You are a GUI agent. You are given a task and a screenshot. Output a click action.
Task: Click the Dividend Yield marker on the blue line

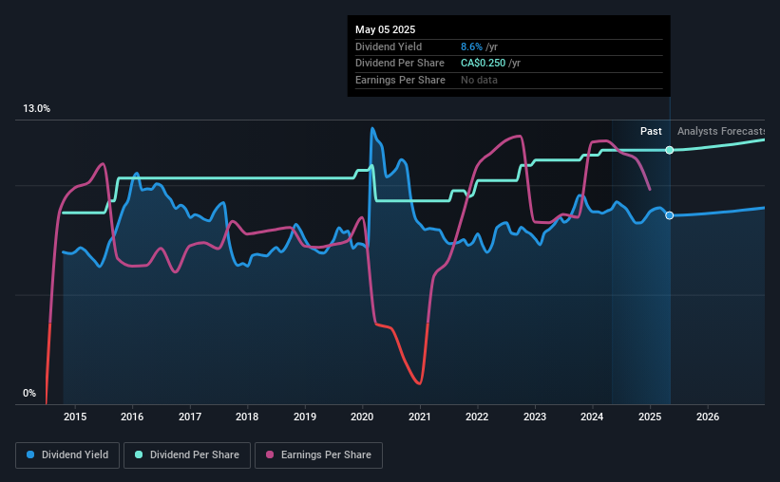[x=670, y=215]
